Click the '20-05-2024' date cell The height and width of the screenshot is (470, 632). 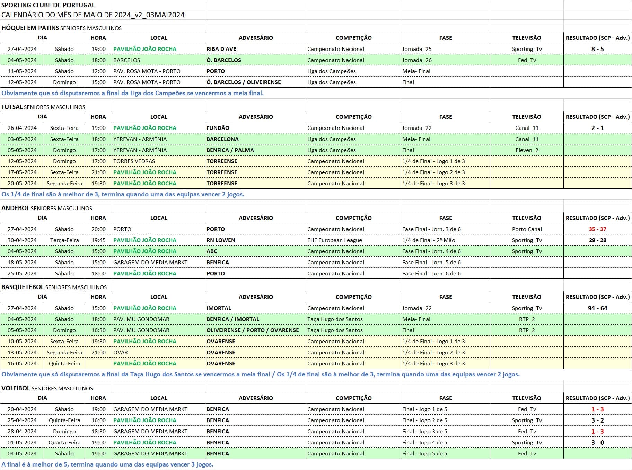[x=22, y=183]
